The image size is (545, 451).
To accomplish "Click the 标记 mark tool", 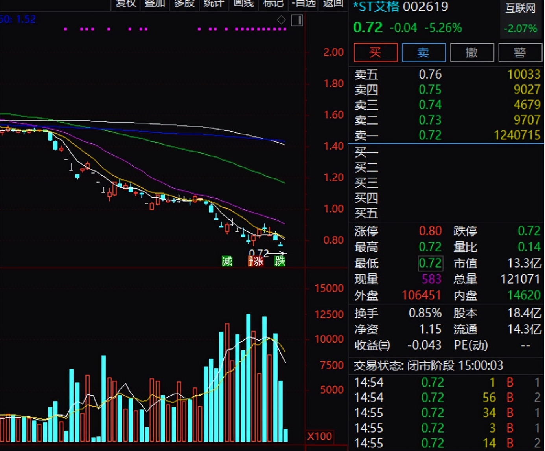I will [273, 4].
